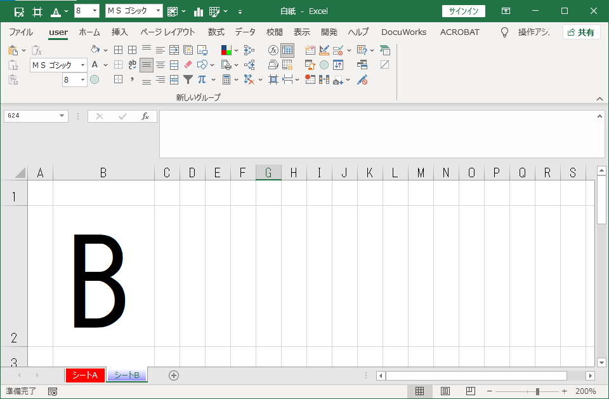This screenshot has height=399, width=609.
Task: Click the calculator icon in ribbon
Action: [x=226, y=79]
